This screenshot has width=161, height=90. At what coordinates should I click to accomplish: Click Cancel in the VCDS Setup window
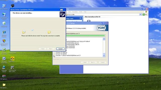[103, 62]
